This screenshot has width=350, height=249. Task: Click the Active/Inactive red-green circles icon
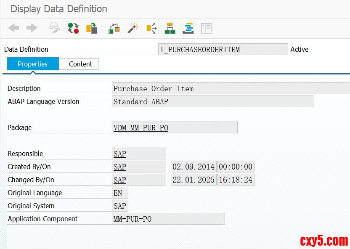73,28
